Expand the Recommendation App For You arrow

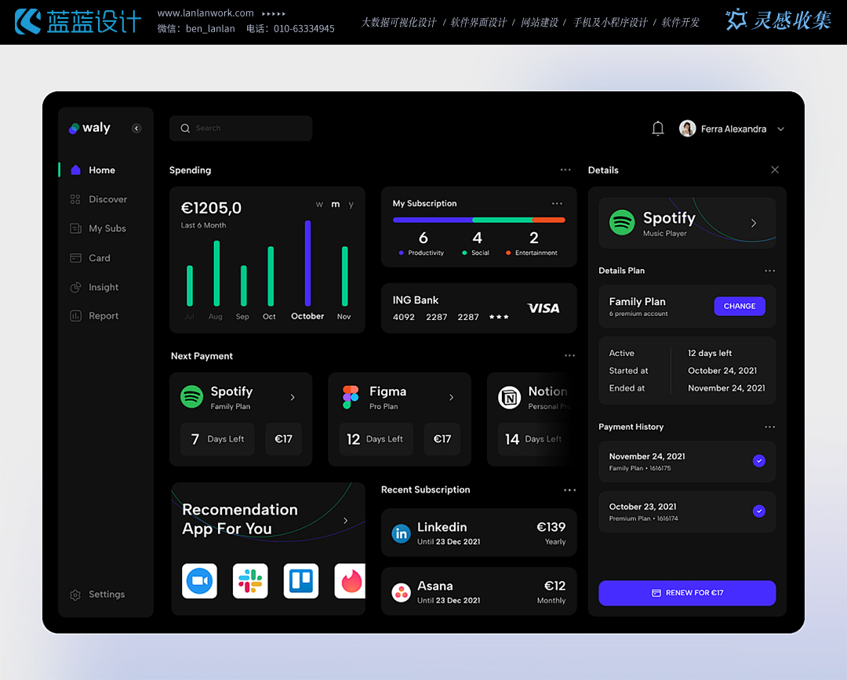pos(346,521)
